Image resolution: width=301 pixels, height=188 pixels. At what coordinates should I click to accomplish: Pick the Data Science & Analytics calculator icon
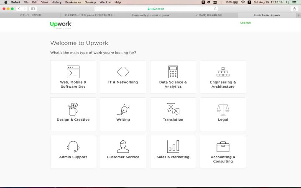(x=173, y=71)
